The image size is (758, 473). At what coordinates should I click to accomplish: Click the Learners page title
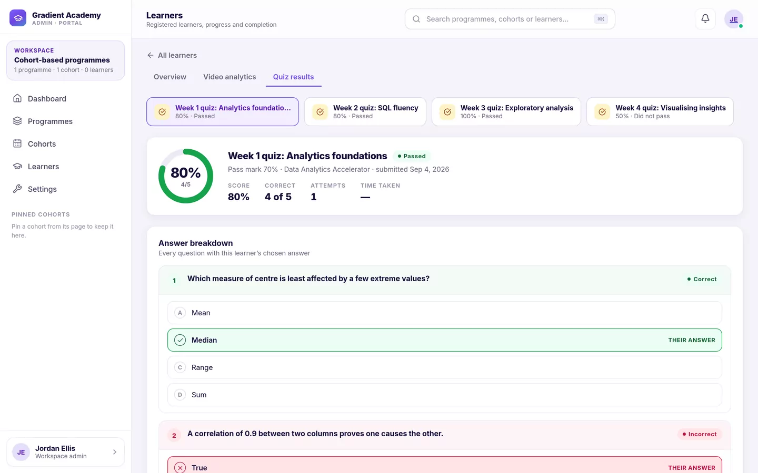[164, 15]
